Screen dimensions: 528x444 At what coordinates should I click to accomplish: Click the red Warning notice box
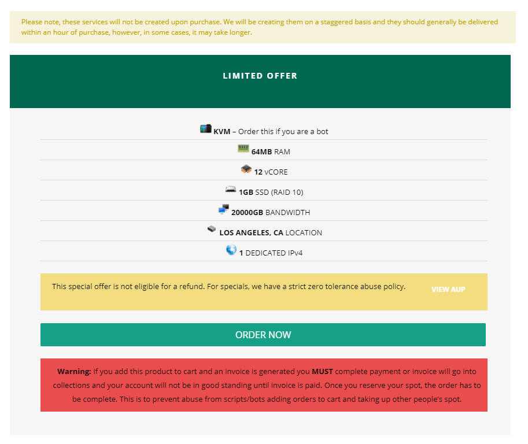(264, 385)
